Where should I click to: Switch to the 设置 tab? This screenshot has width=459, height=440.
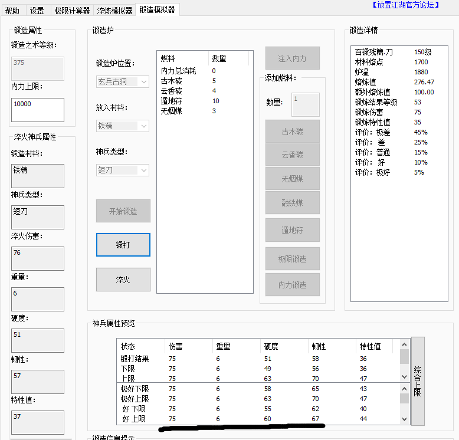tap(37, 11)
